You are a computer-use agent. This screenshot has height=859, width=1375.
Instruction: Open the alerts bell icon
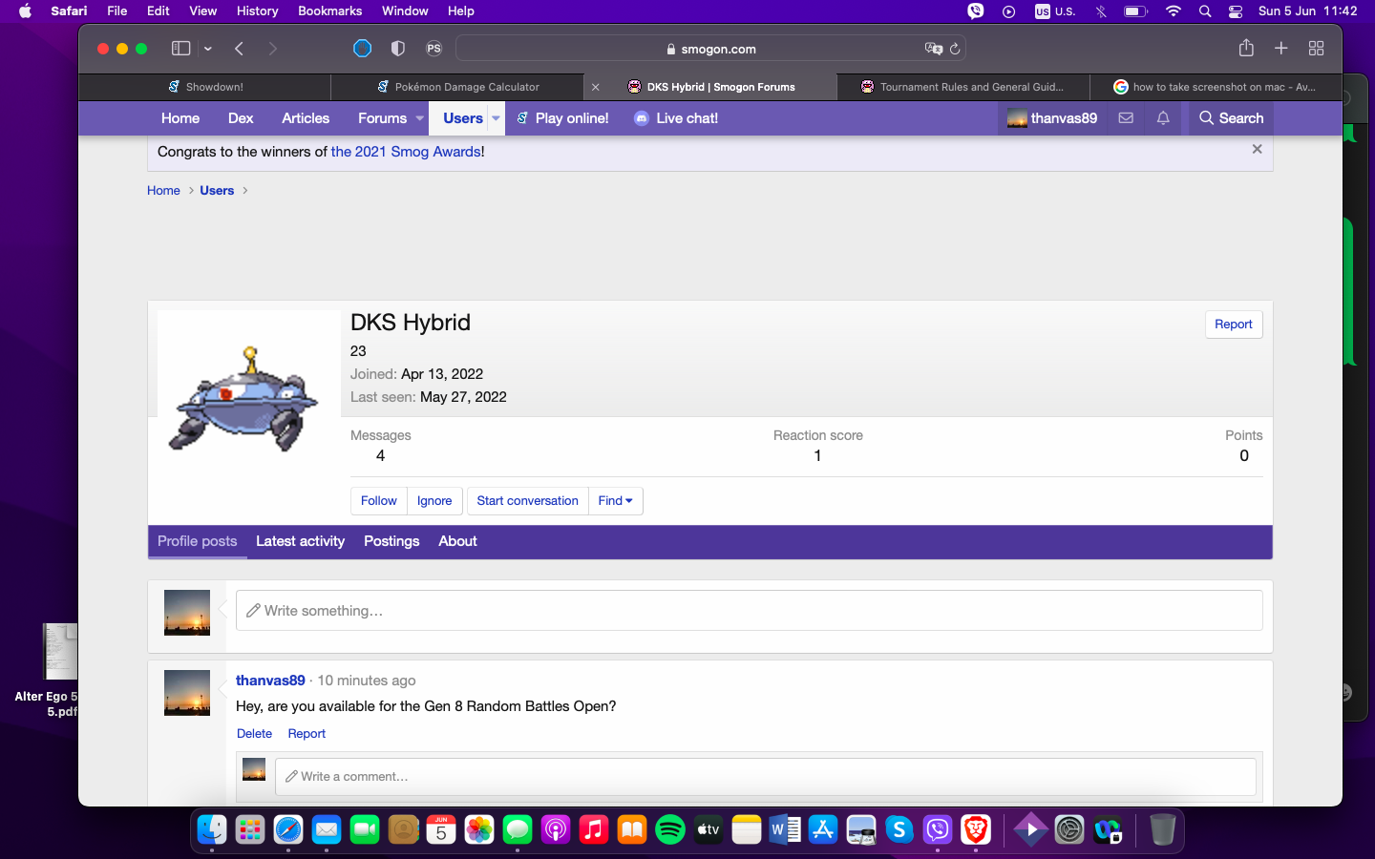1163,118
